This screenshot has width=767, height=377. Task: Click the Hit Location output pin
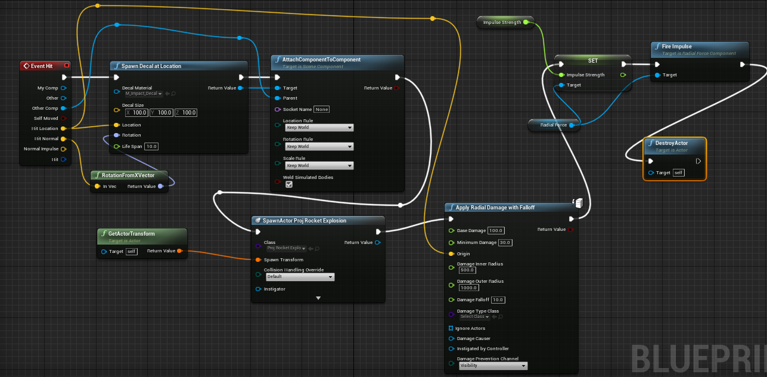pyautogui.click(x=64, y=128)
